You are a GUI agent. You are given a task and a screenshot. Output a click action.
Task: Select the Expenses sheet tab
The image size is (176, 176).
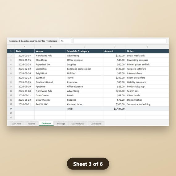click(46, 124)
